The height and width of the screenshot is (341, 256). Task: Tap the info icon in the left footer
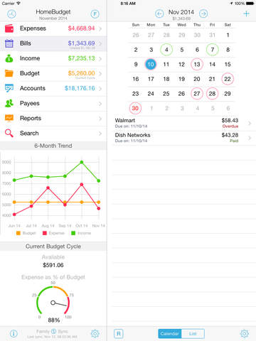[14, 334]
